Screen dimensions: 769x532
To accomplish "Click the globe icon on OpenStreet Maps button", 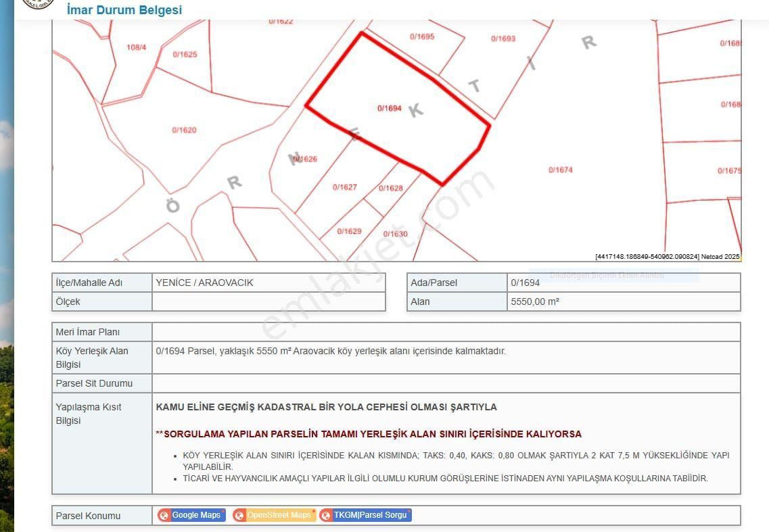I will pos(239,515).
